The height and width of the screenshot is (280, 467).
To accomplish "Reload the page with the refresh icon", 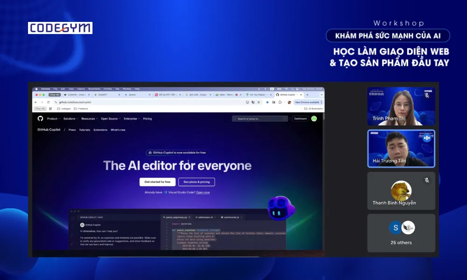I will point(48,102).
